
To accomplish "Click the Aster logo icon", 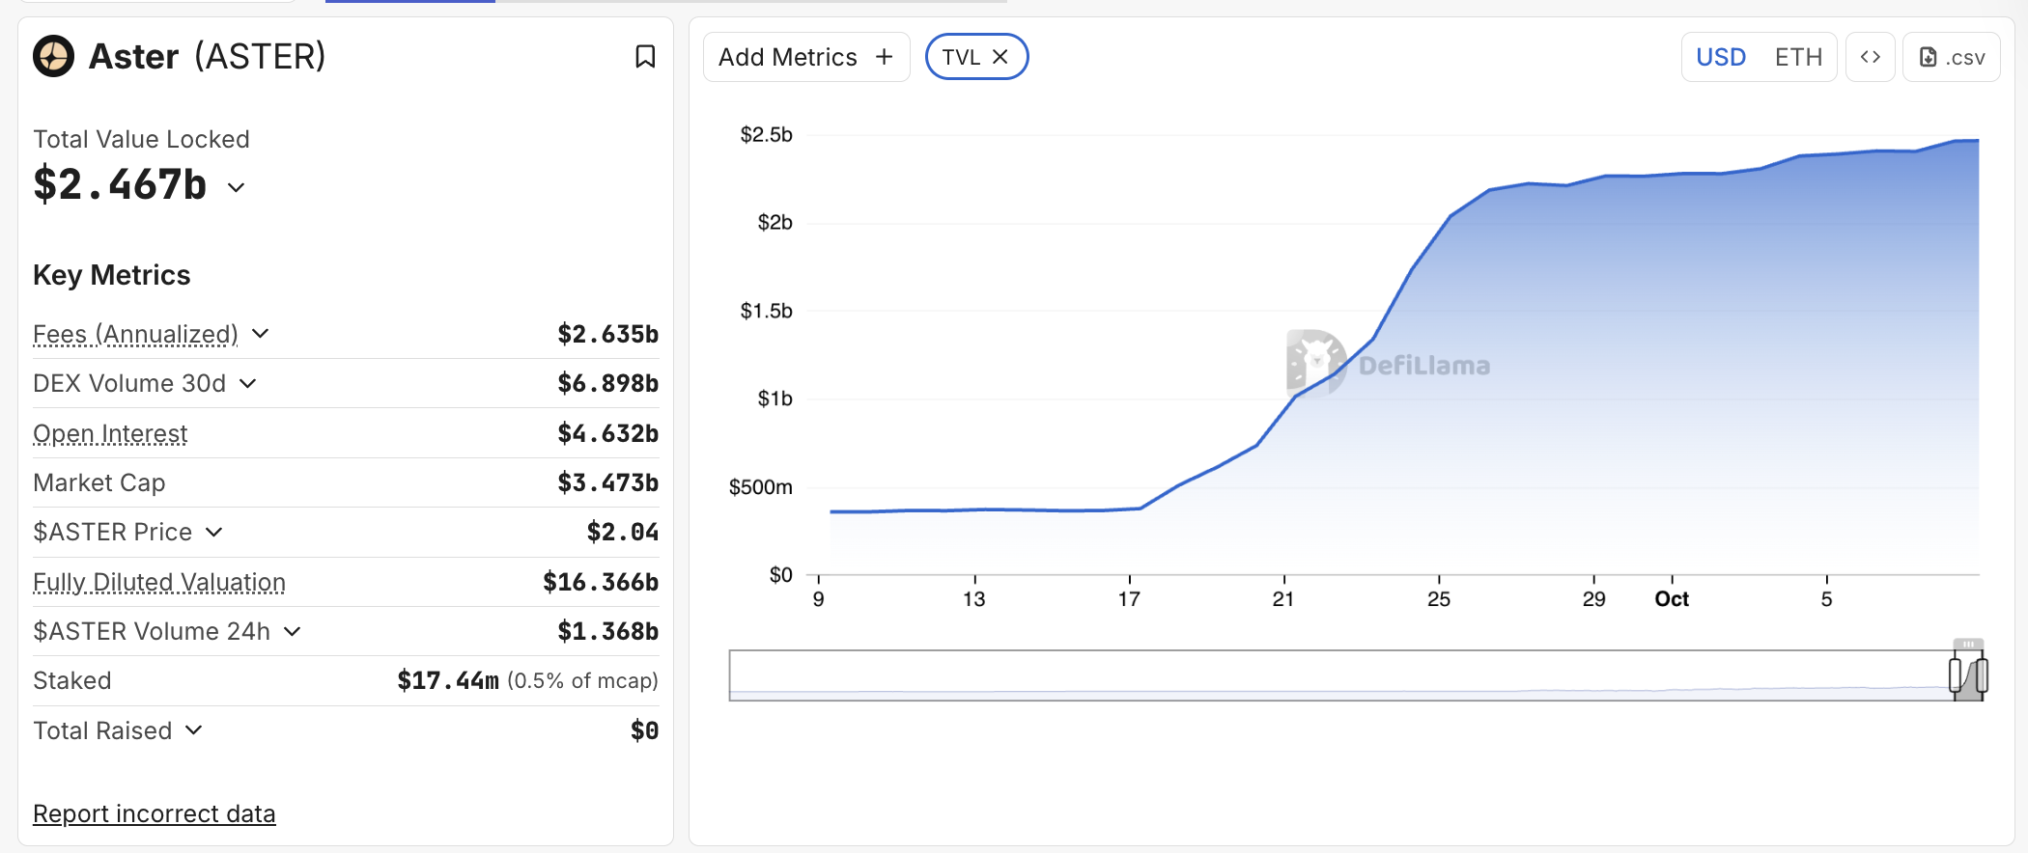I will (x=54, y=56).
